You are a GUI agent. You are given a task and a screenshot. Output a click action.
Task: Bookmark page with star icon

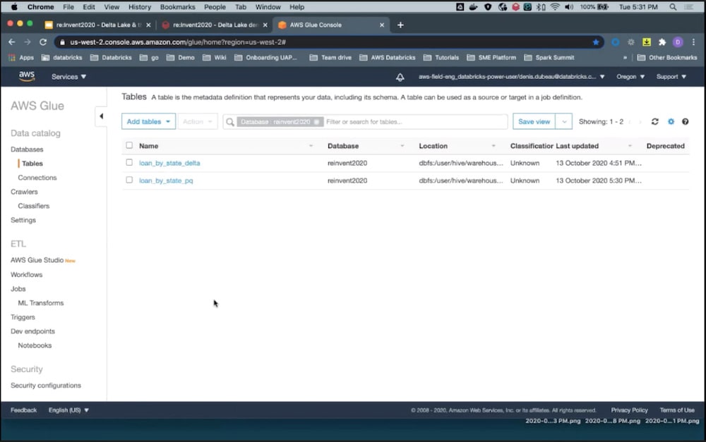[x=596, y=42]
